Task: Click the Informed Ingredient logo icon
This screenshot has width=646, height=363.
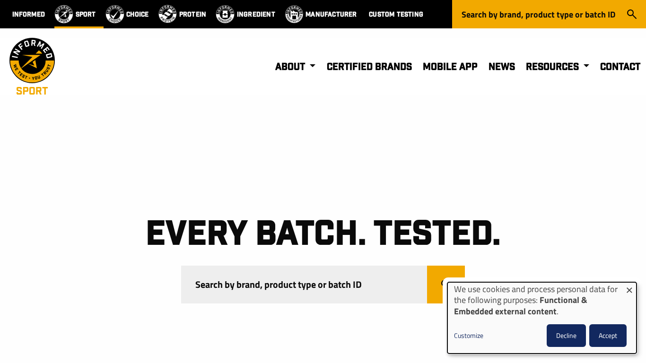Action: tap(225, 14)
